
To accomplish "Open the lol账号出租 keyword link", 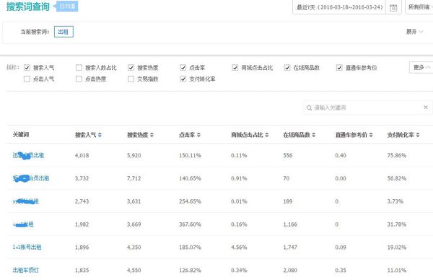I will click(x=27, y=247).
